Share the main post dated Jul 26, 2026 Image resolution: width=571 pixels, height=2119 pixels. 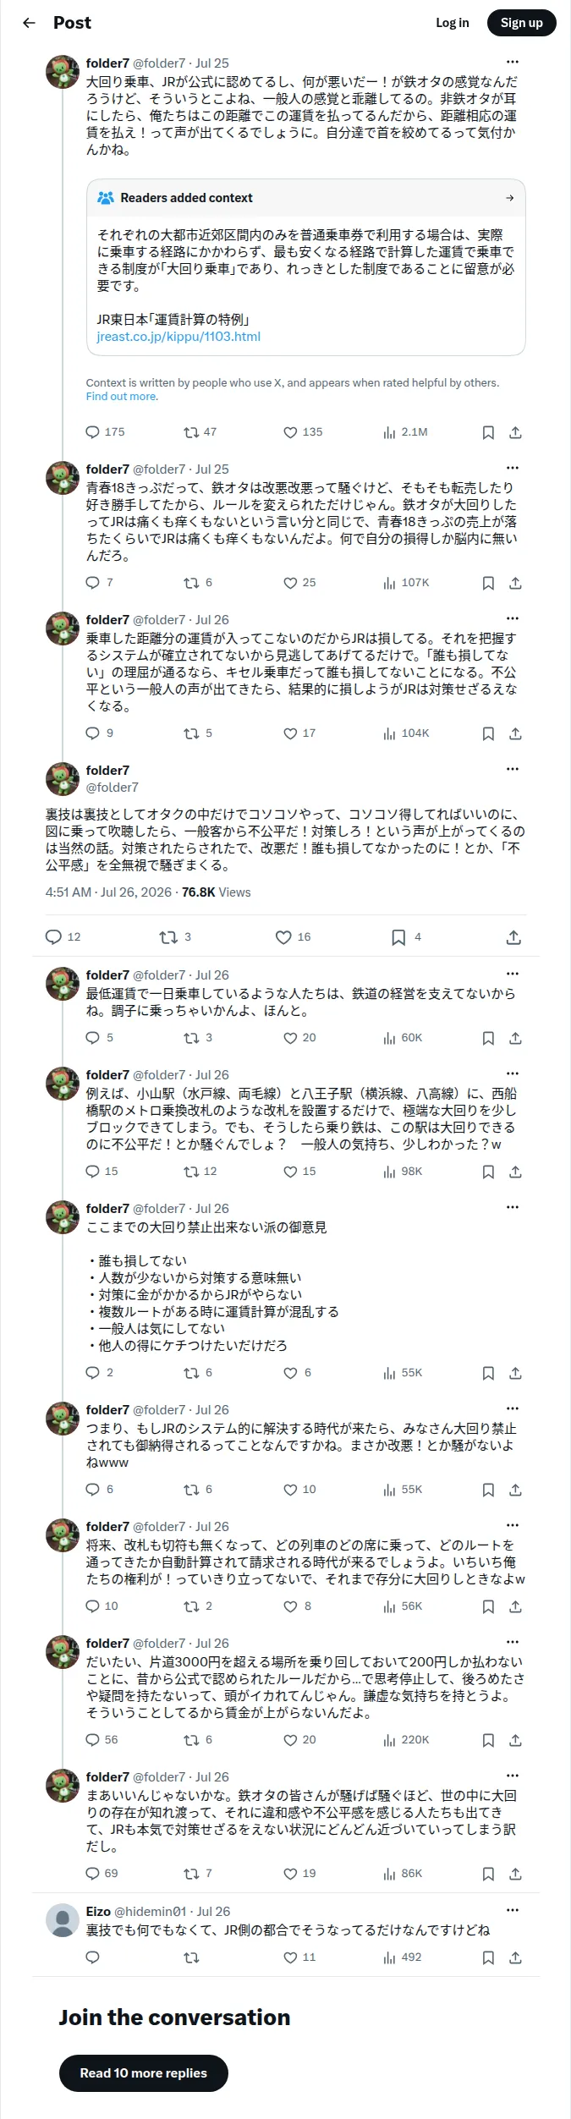[513, 937]
